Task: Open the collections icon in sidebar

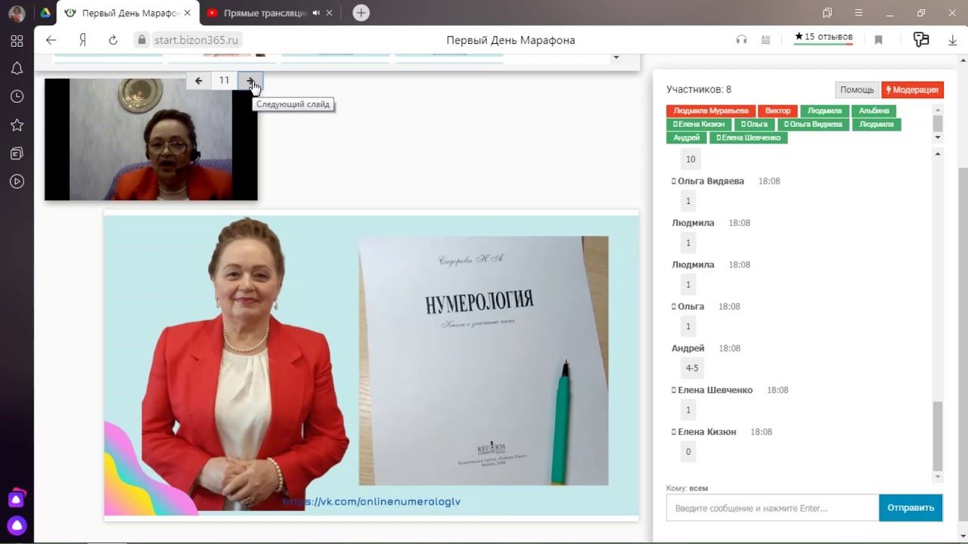Action: pos(17,153)
